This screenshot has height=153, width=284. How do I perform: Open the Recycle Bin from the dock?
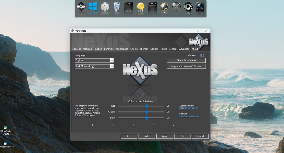(x=117, y=7)
